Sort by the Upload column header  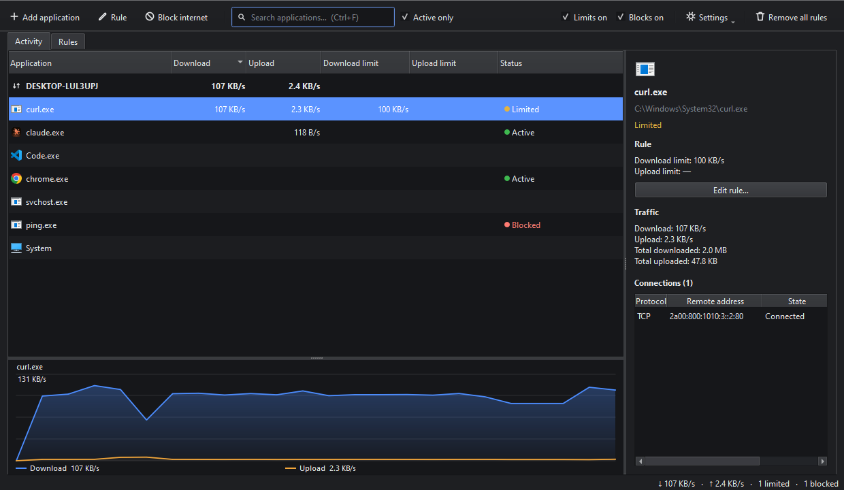tap(283, 63)
